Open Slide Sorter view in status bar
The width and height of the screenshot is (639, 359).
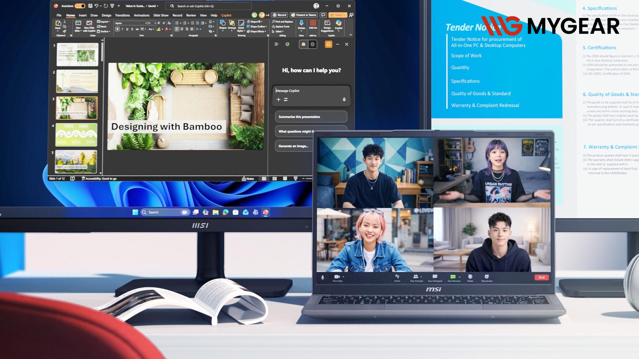coord(275,179)
